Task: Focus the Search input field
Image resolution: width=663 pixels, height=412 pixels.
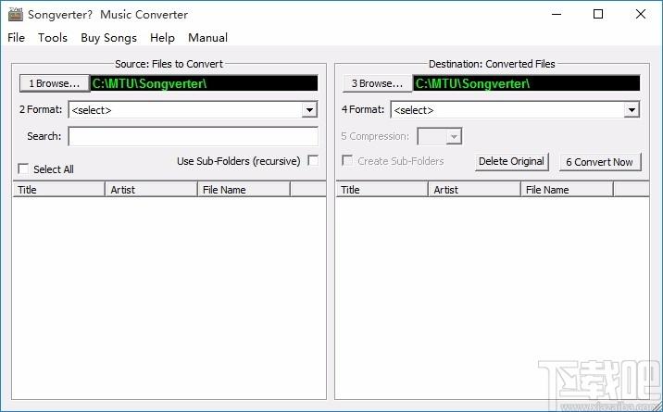Action: pyautogui.click(x=193, y=136)
